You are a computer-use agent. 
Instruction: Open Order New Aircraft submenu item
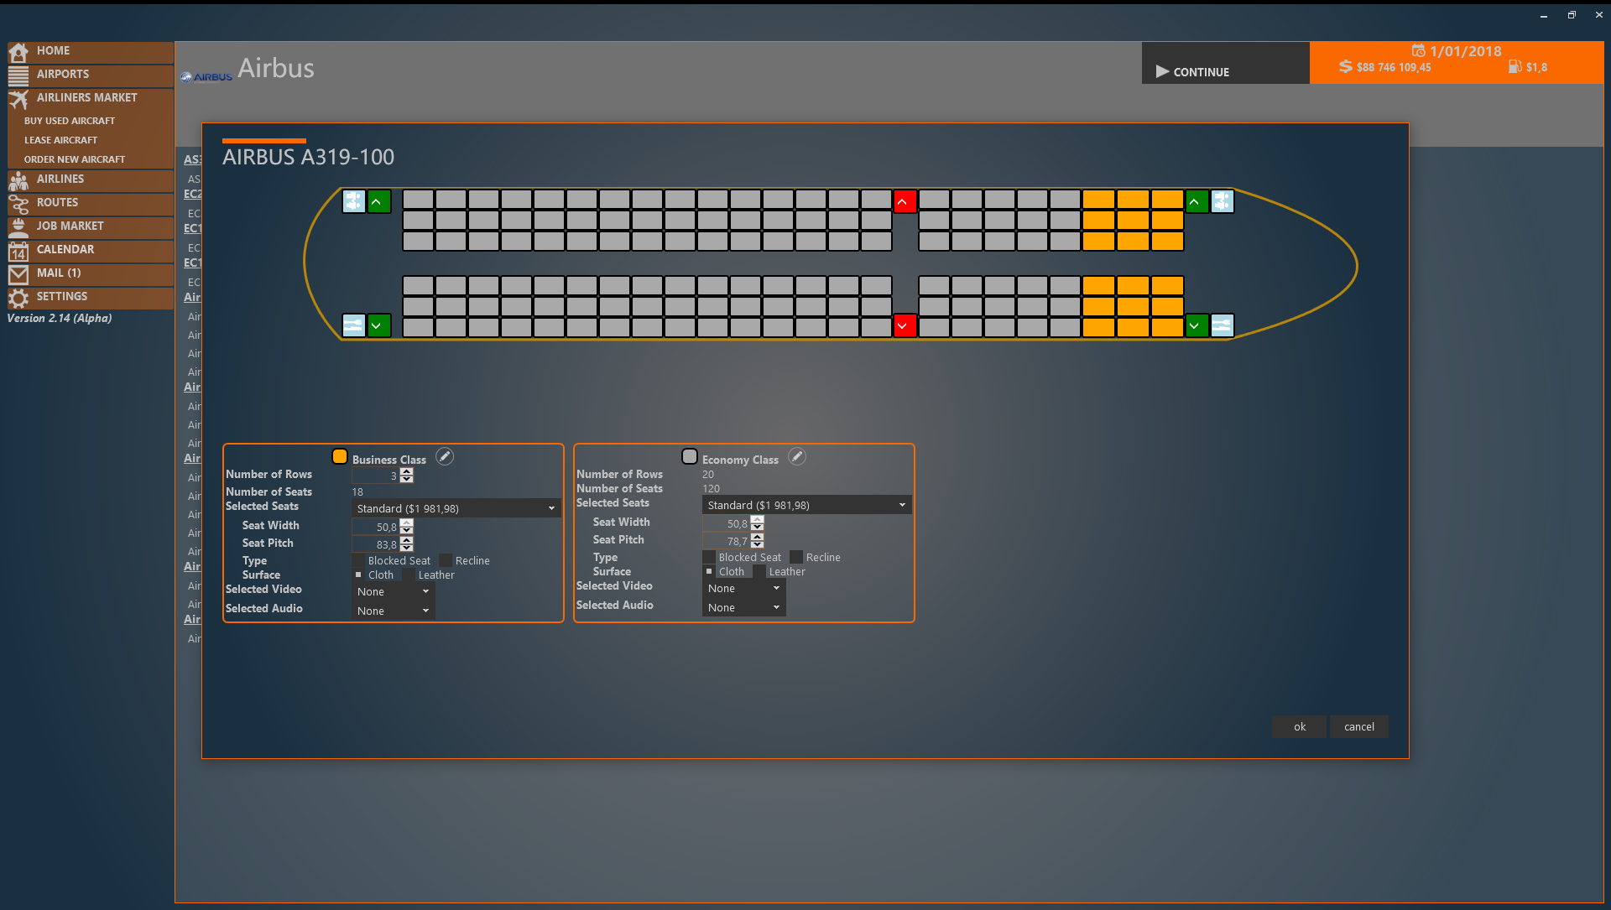click(75, 159)
